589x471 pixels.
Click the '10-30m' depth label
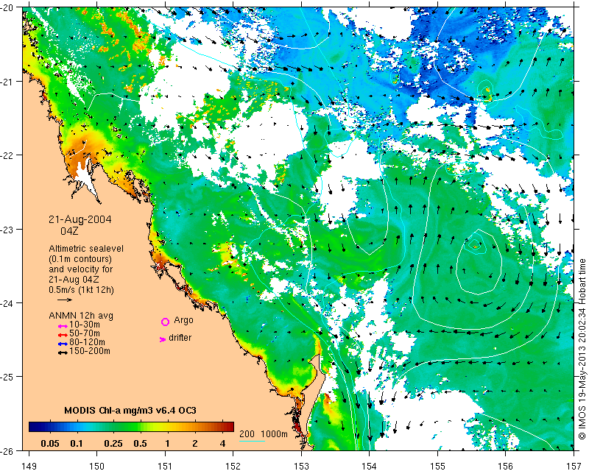click(x=85, y=325)
